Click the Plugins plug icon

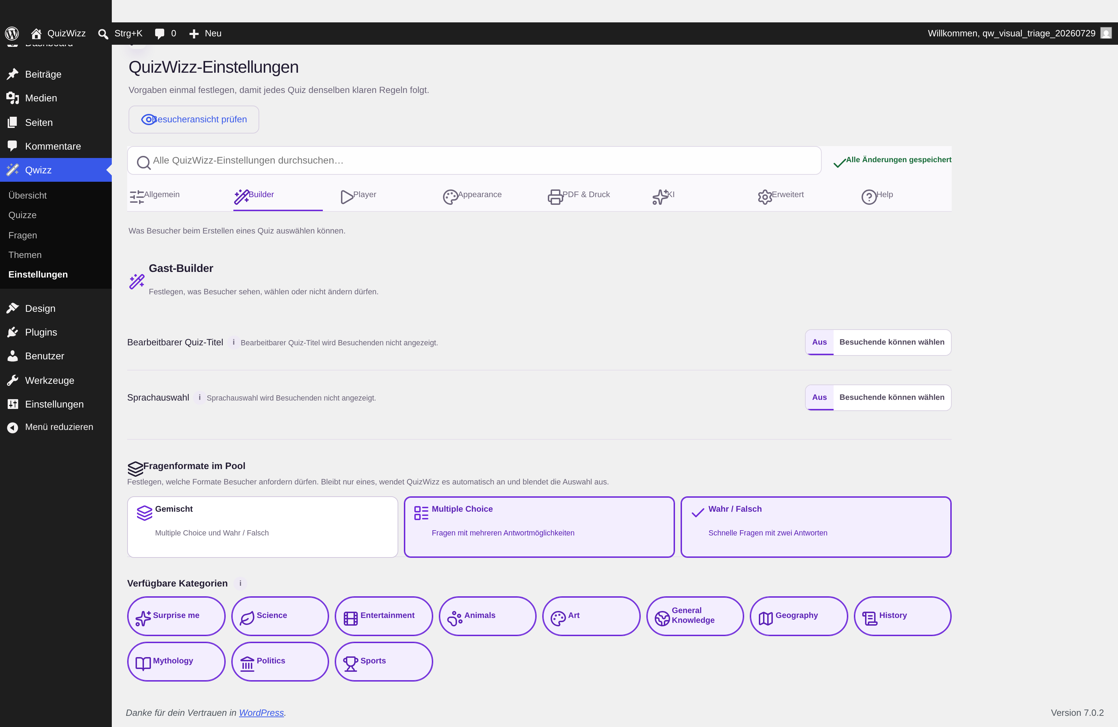coord(13,332)
